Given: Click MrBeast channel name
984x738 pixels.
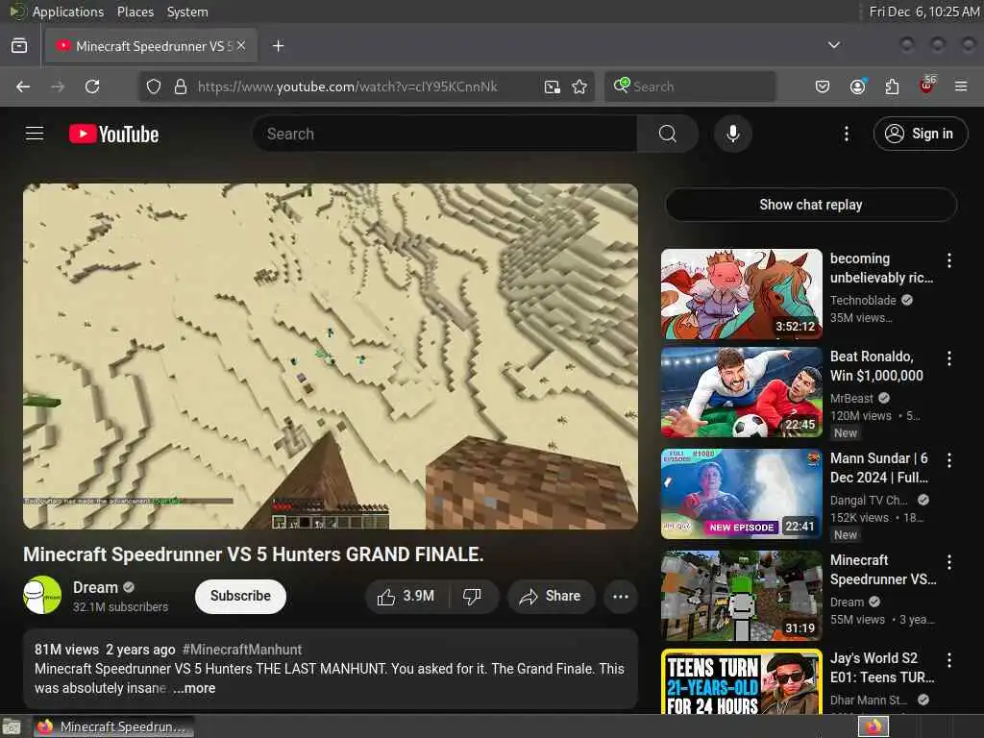Looking at the screenshot, I should click(851, 398).
